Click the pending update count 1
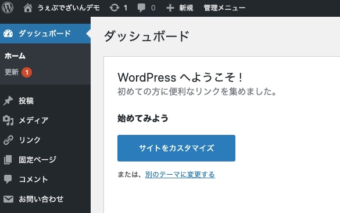340x213 pixels. click(126, 8)
